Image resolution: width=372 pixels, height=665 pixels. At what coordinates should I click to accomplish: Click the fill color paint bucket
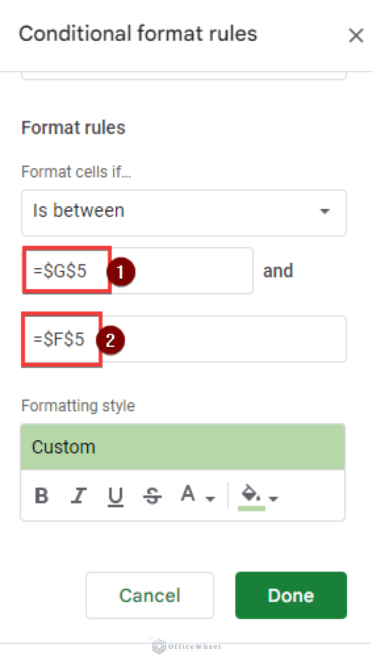click(251, 495)
